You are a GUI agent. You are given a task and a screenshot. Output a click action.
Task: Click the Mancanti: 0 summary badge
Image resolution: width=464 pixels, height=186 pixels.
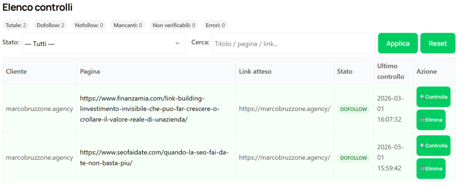point(128,25)
